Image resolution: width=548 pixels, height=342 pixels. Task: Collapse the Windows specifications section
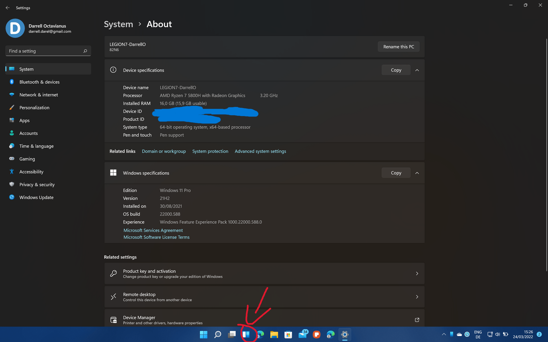pyautogui.click(x=417, y=173)
